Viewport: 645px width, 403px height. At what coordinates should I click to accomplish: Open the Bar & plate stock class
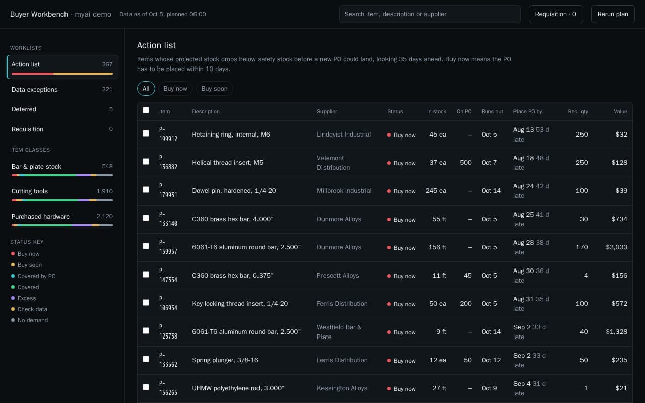[x=62, y=169]
